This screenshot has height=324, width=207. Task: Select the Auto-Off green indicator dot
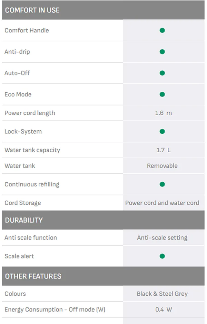tap(162, 73)
